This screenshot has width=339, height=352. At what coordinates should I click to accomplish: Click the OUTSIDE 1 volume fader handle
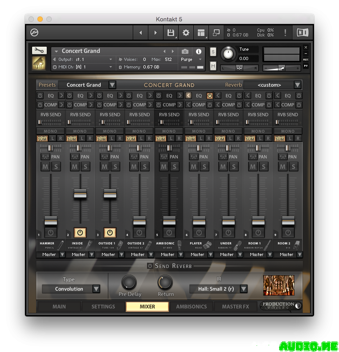coord(110,194)
